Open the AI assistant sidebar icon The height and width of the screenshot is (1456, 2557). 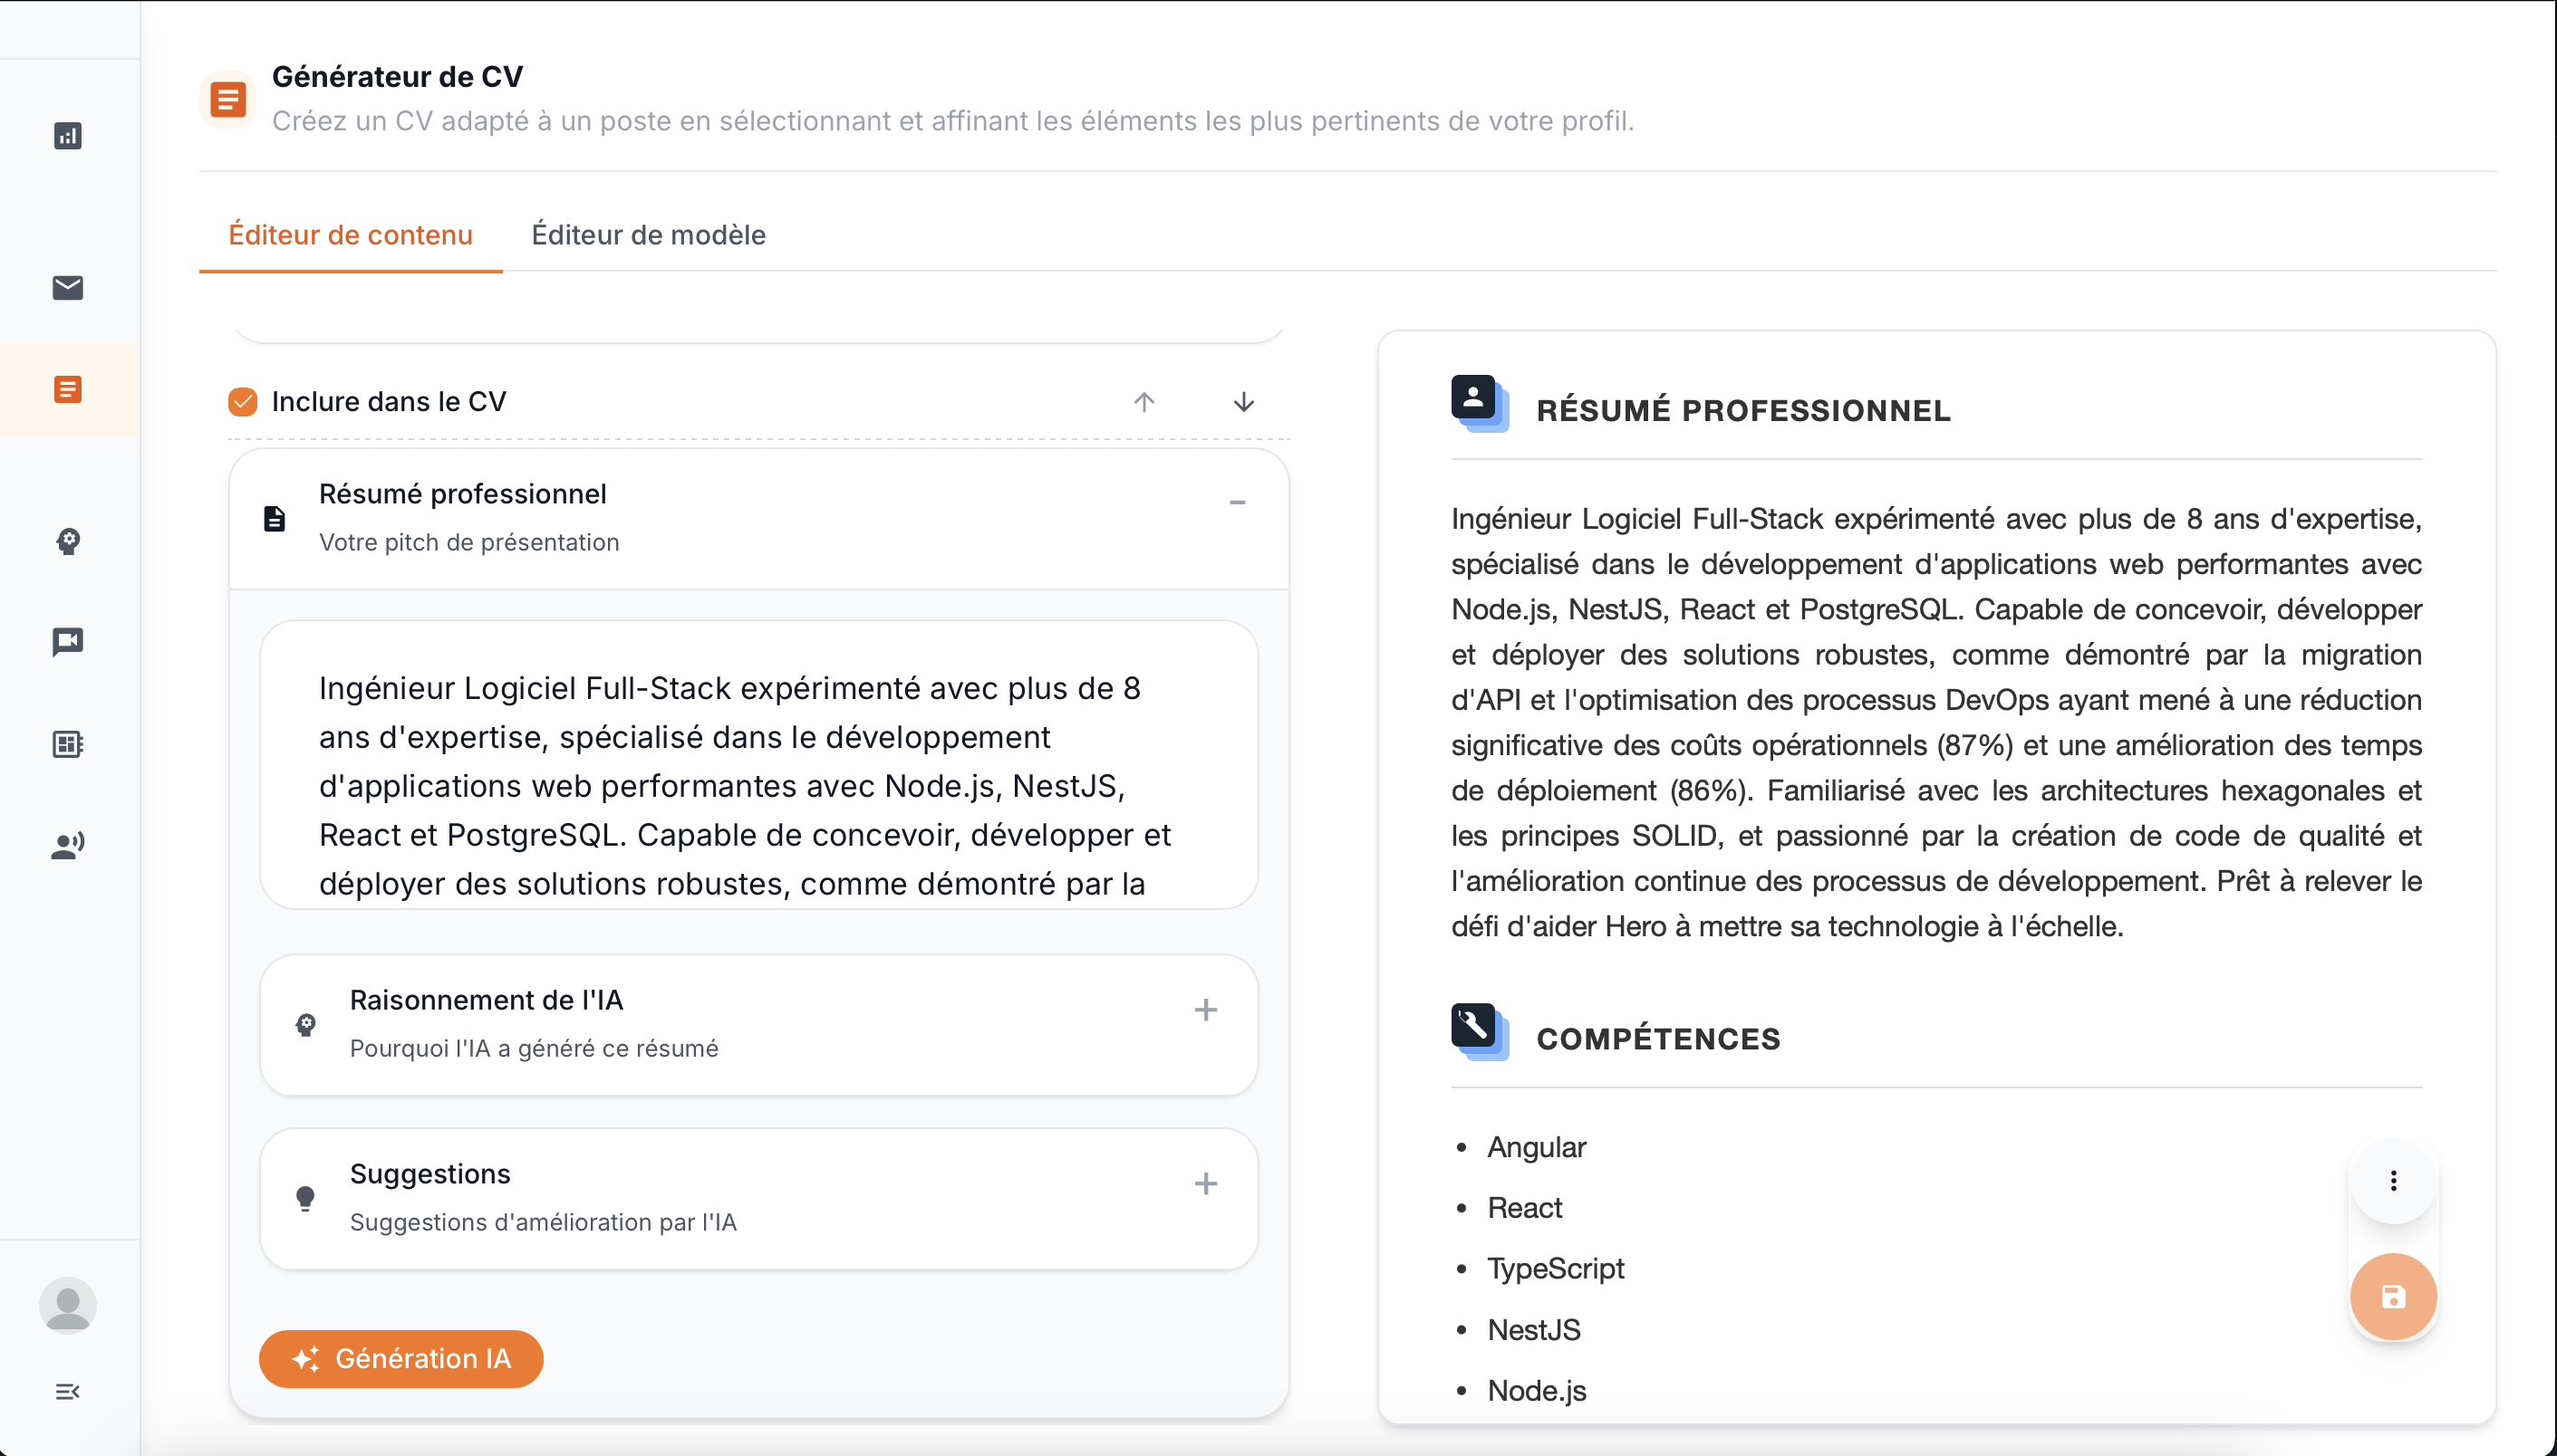click(x=68, y=542)
